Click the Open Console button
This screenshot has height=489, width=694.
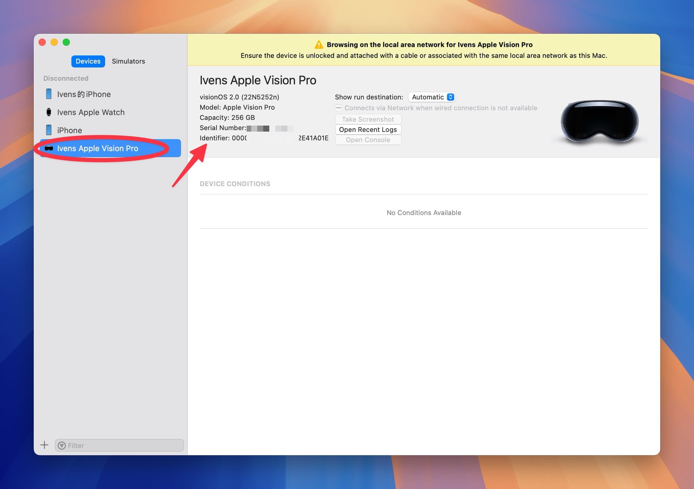click(368, 140)
